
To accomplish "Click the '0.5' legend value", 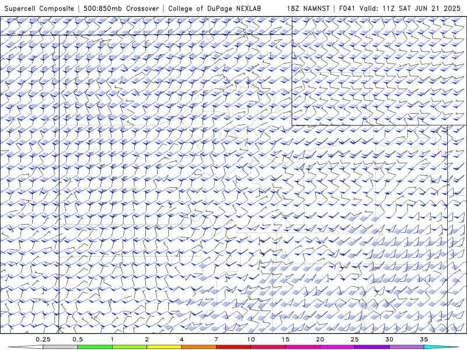I will click(x=78, y=339).
